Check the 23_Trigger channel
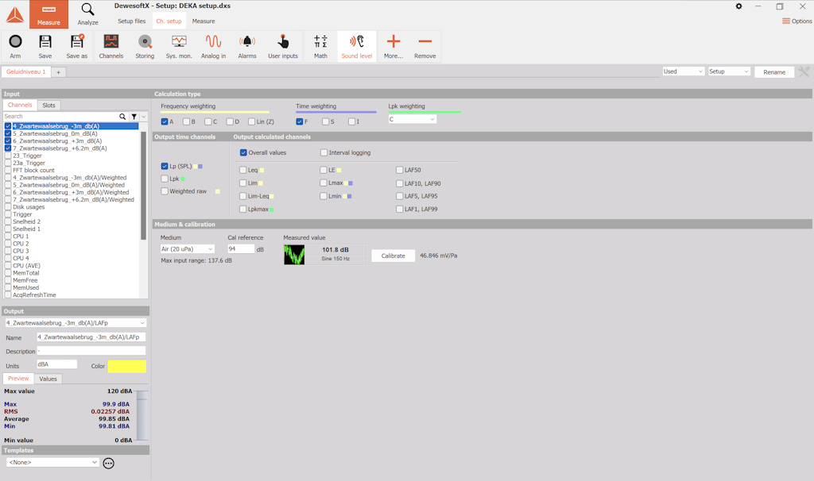The height and width of the screenshot is (481, 814). click(8, 156)
